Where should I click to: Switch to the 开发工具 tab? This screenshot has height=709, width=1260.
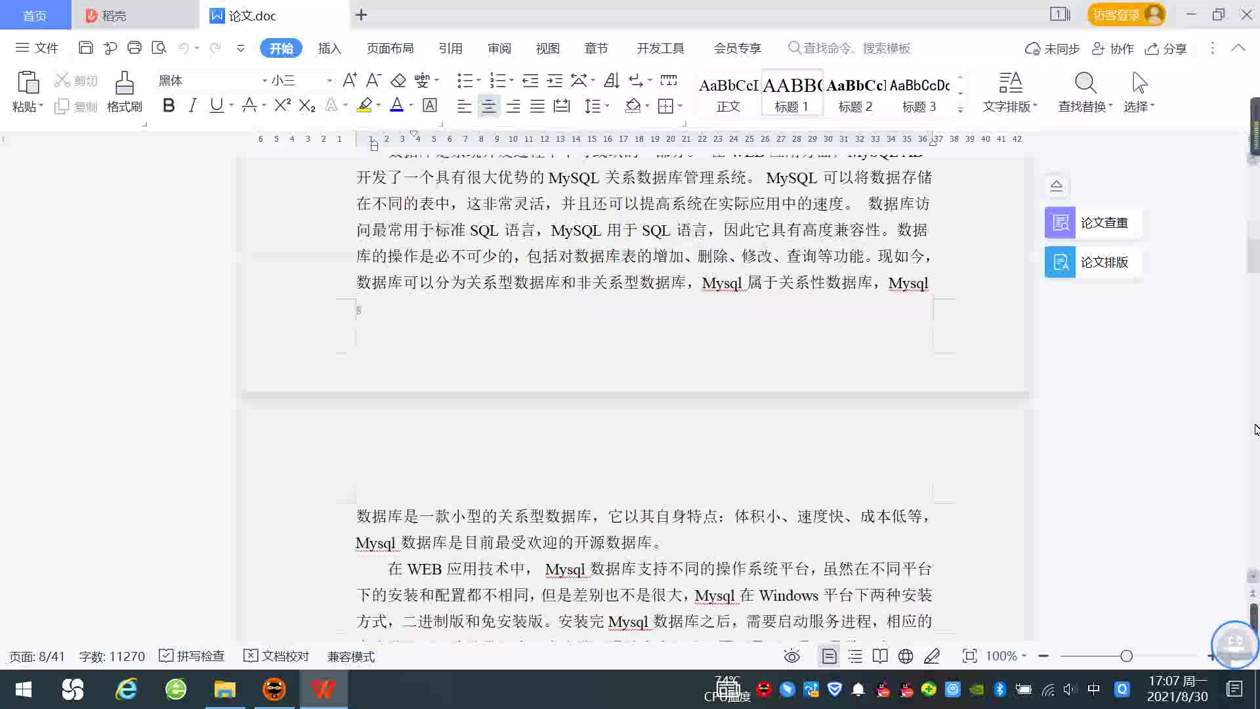[660, 48]
